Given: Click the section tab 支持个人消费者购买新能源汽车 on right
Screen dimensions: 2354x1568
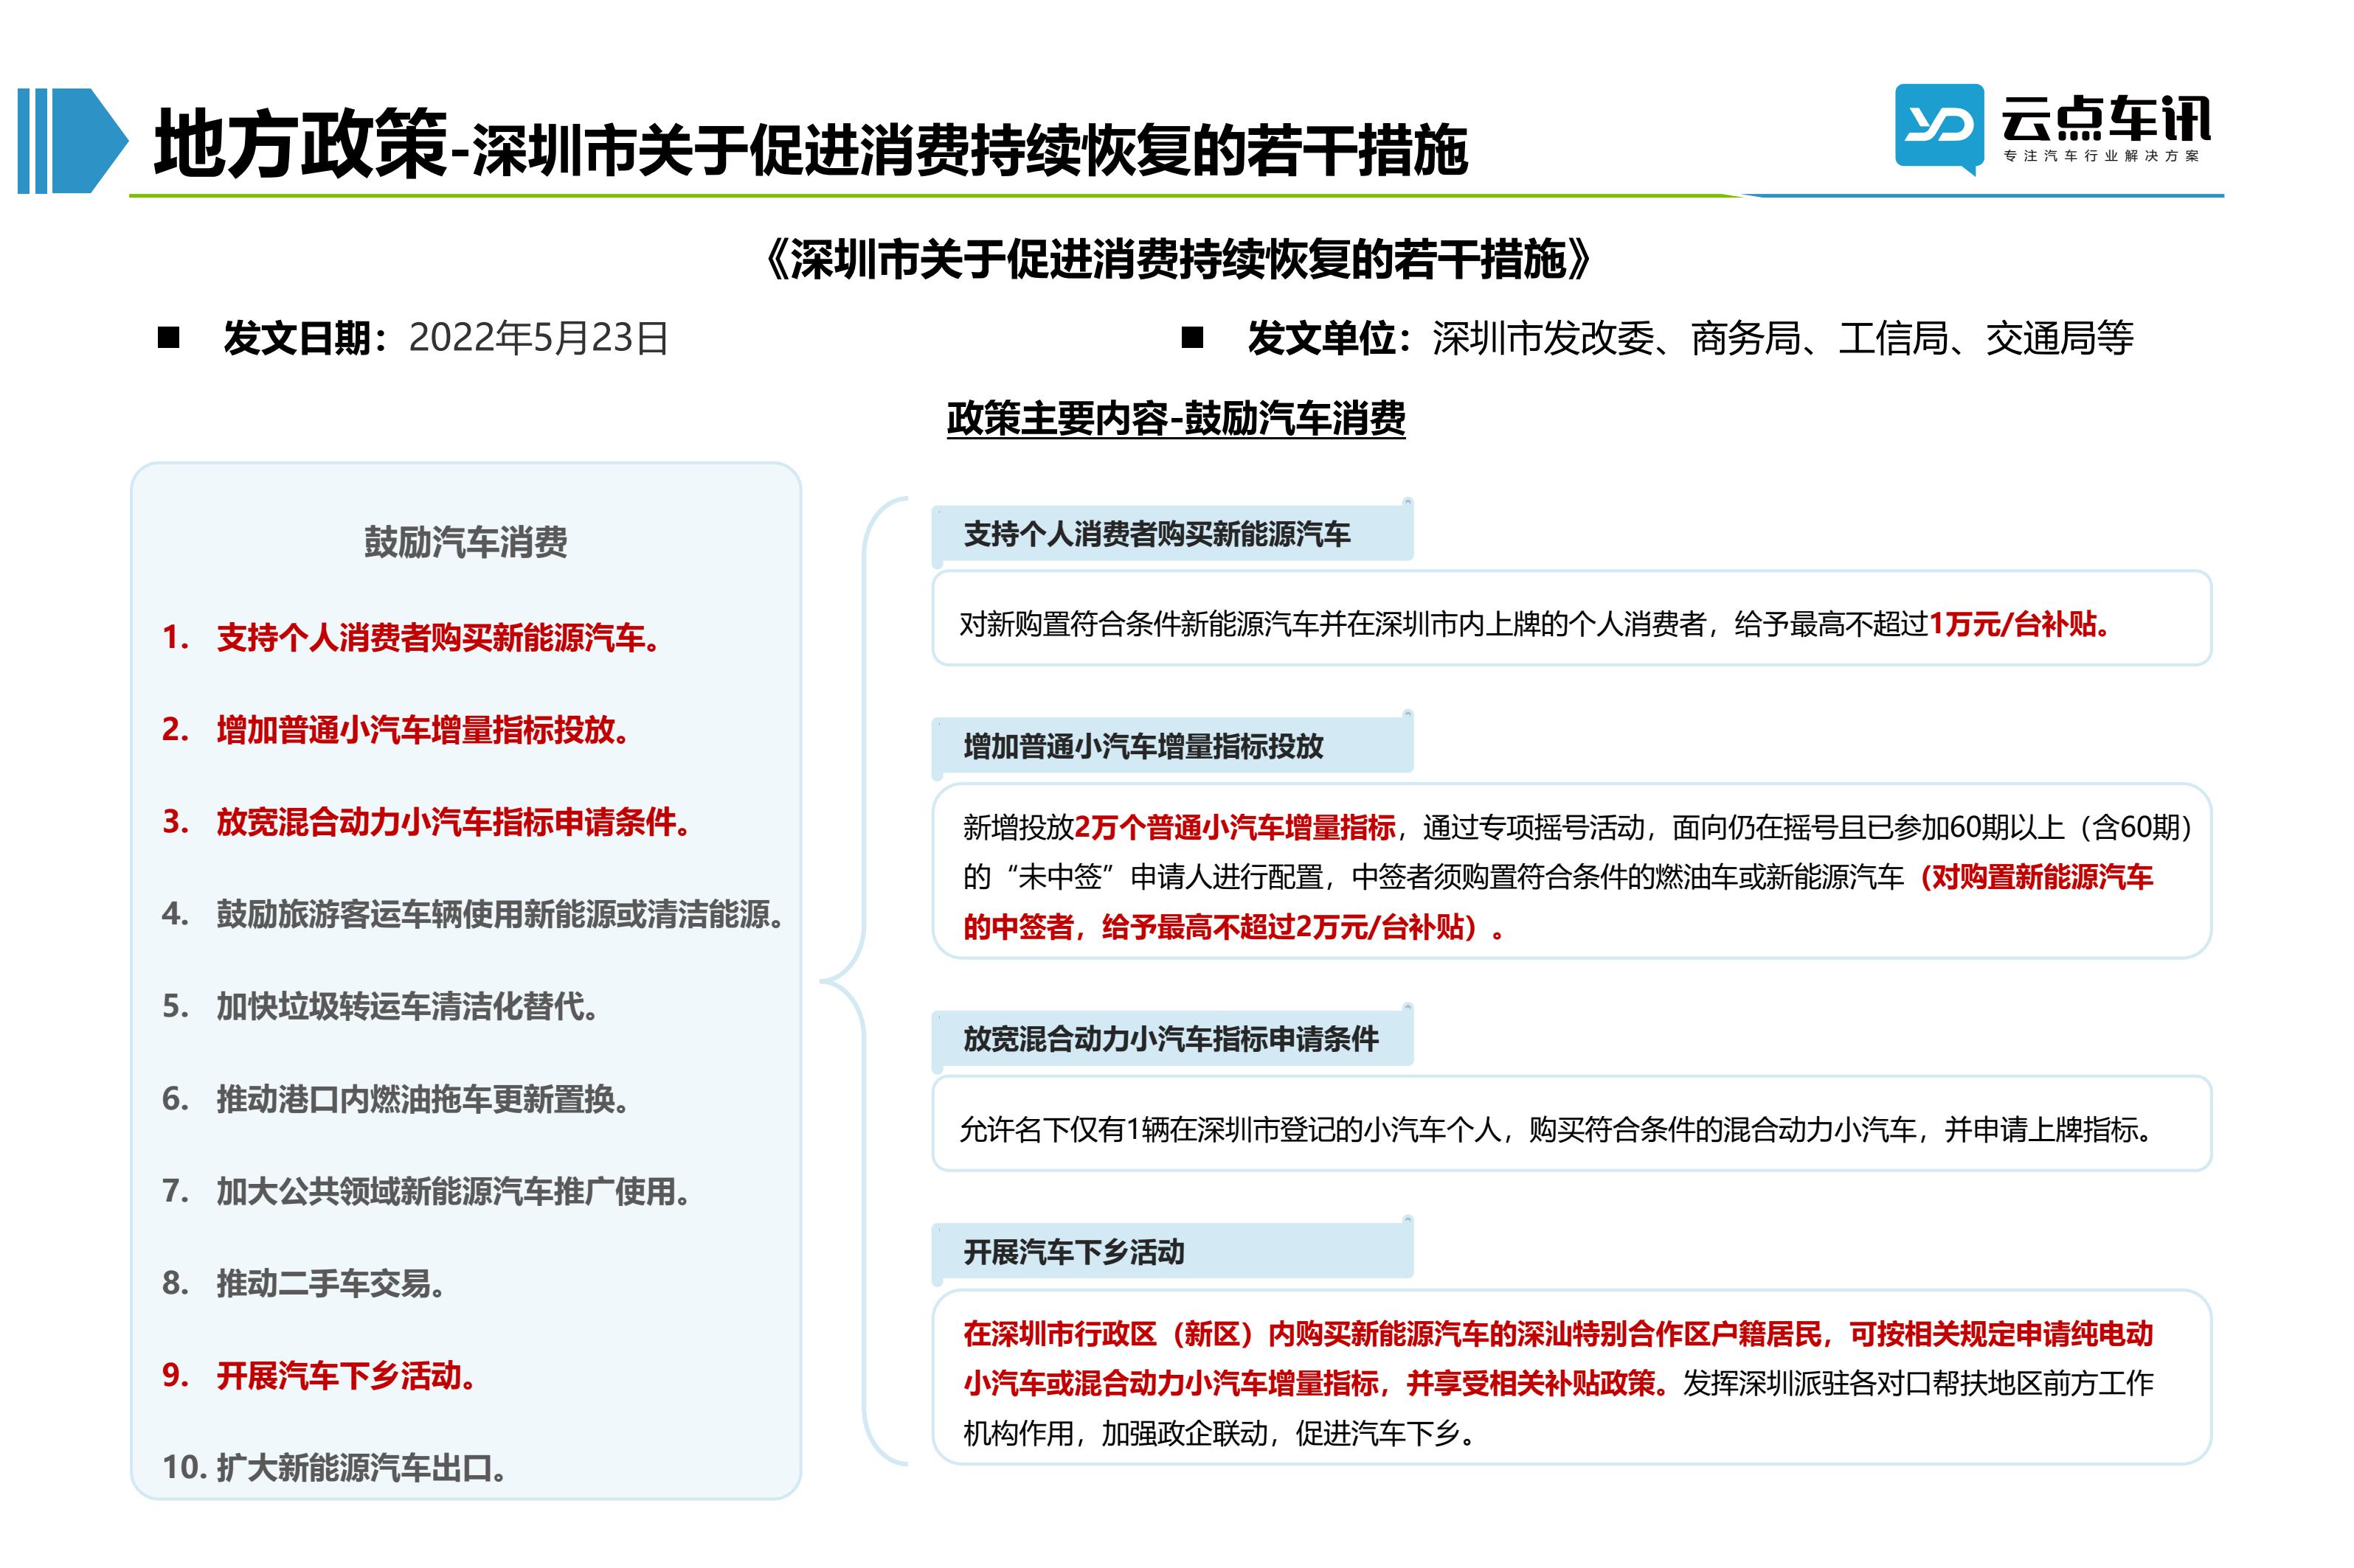Looking at the screenshot, I should [1171, 534].
